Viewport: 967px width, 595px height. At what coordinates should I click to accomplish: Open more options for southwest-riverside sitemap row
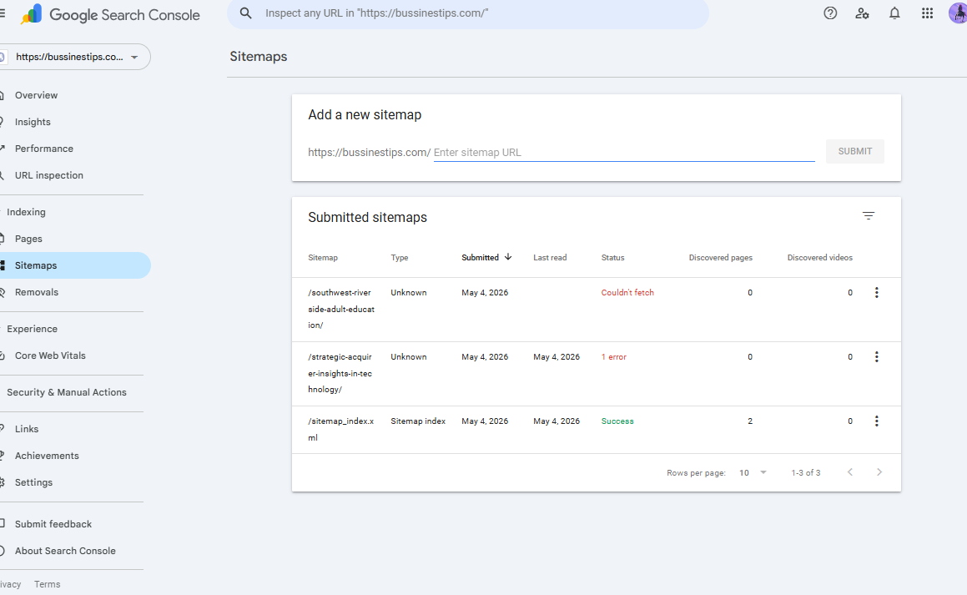[876, 293]
